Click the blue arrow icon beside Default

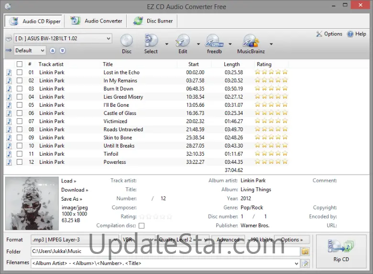click(x=9, y=50)
